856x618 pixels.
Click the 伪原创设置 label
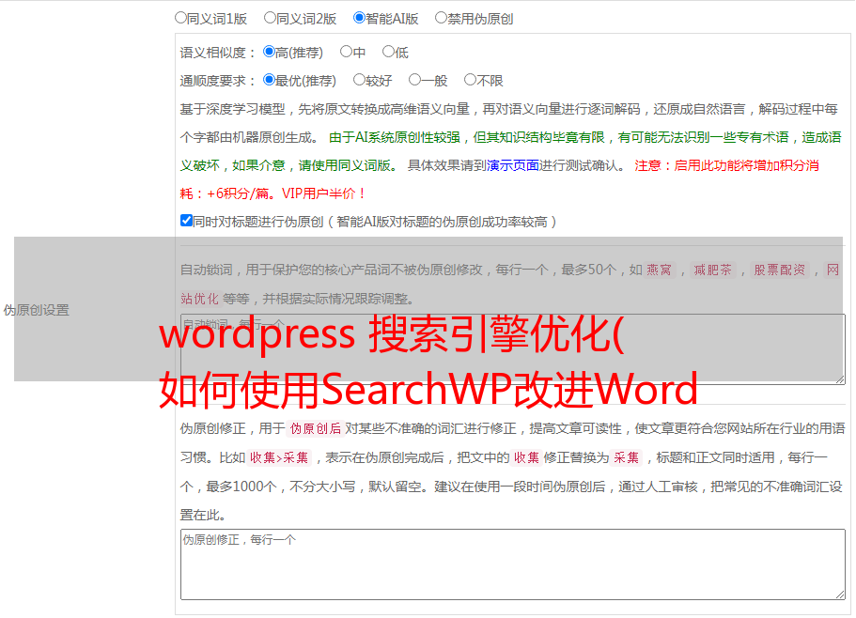tap(37, 310)
